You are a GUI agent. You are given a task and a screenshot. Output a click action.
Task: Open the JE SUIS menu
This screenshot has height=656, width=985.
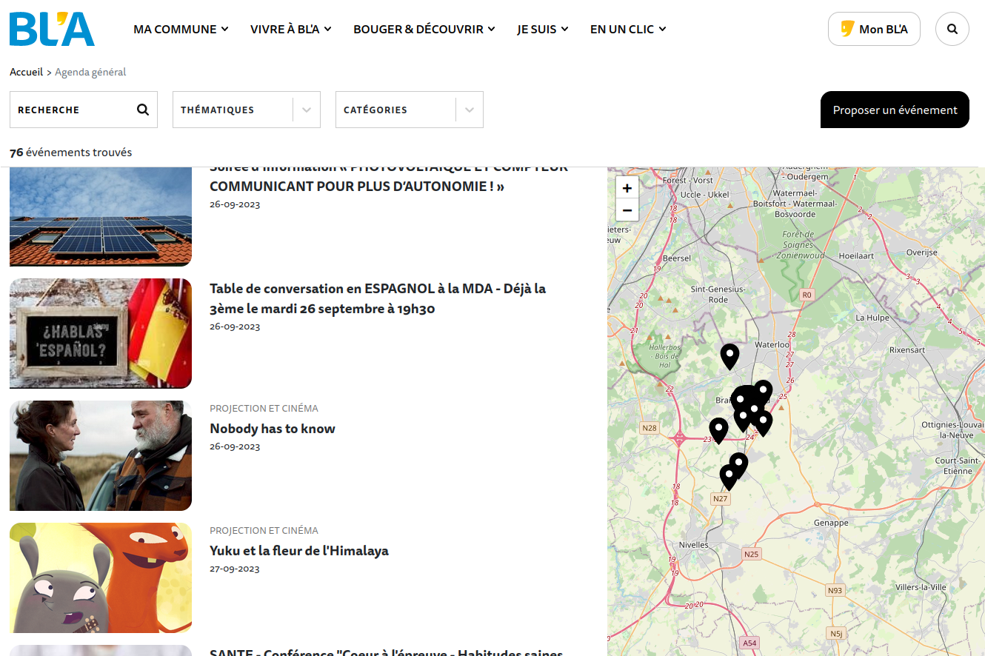pyautogui.click(x=543, y=29)
